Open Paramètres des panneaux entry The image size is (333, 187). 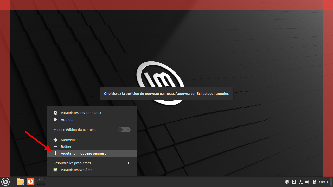tap(92, 113)
